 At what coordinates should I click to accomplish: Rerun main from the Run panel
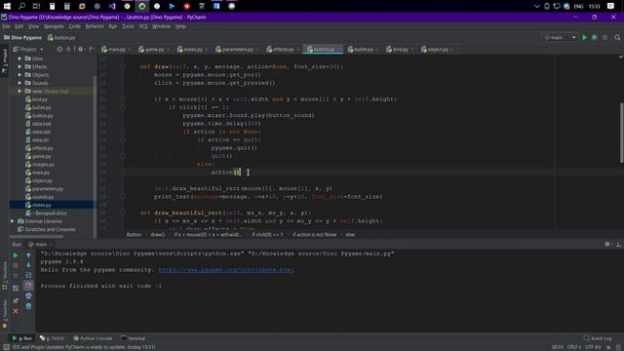pos(16,255)
